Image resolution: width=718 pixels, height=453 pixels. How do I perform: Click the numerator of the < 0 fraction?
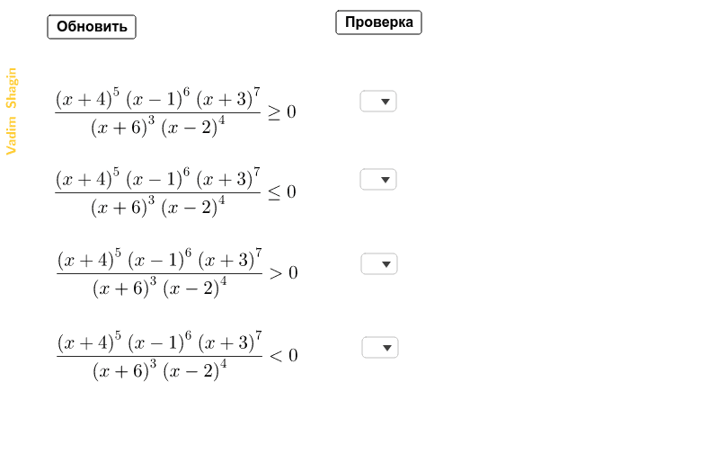click(160, 342)
